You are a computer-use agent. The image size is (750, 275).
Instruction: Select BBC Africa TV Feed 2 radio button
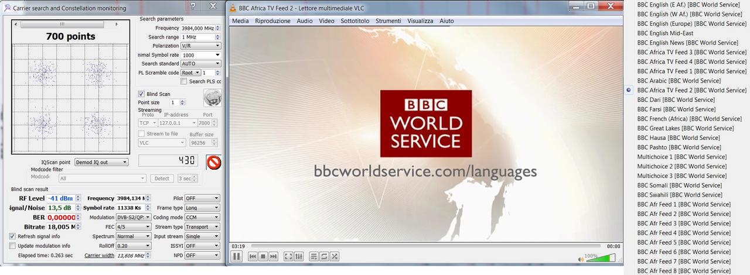click(629, 90)
